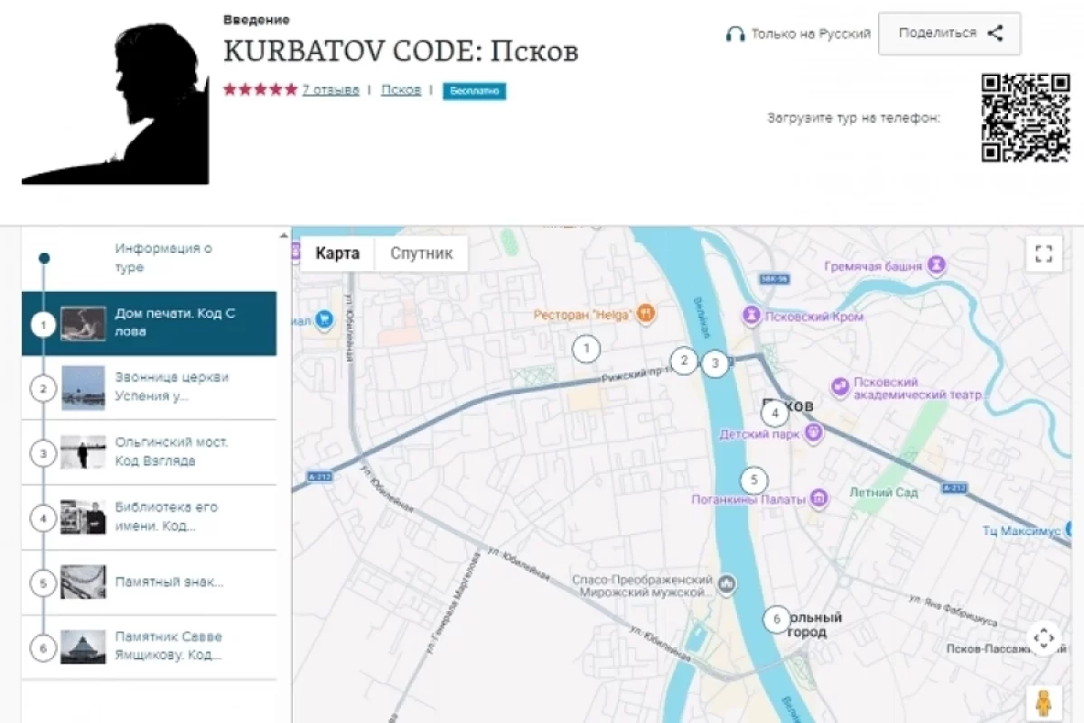This screenshot has height=723, width=1084.
Task: Open Информация о туре item
Action: pos(163,258)
